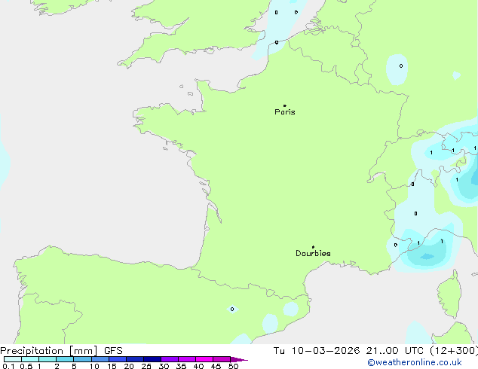Pick the 30–35 mm purple legend swatch
The height and width of the screenshot is (369, 478).
click(169, 359)
